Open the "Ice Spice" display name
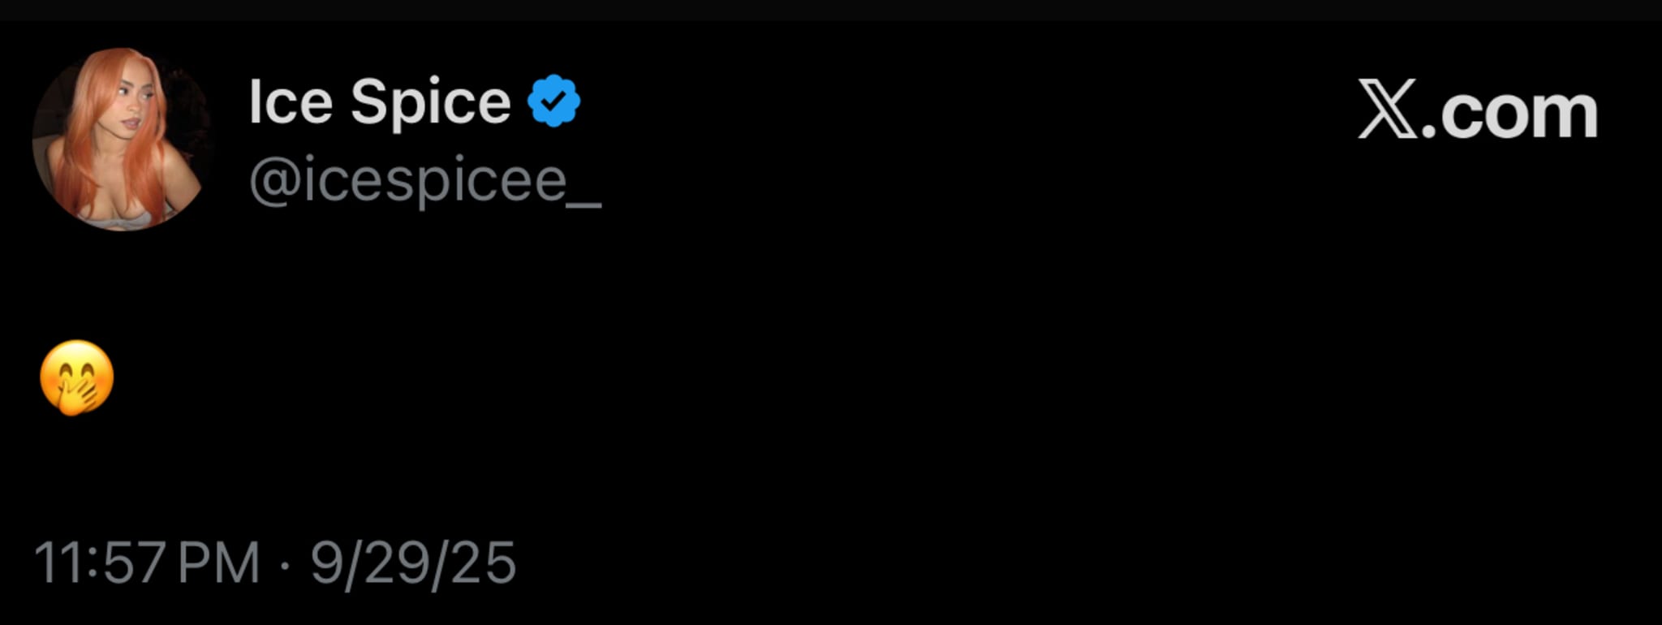This screenshot has height=625, width=1662. coord(379,102)
